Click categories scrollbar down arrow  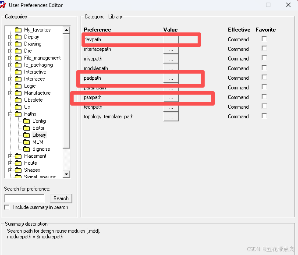66,174
